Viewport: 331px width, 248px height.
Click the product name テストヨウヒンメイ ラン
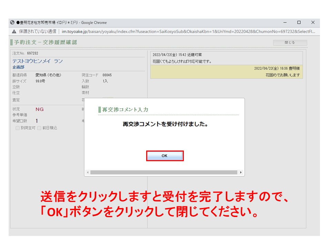click(x=38, y=61)
